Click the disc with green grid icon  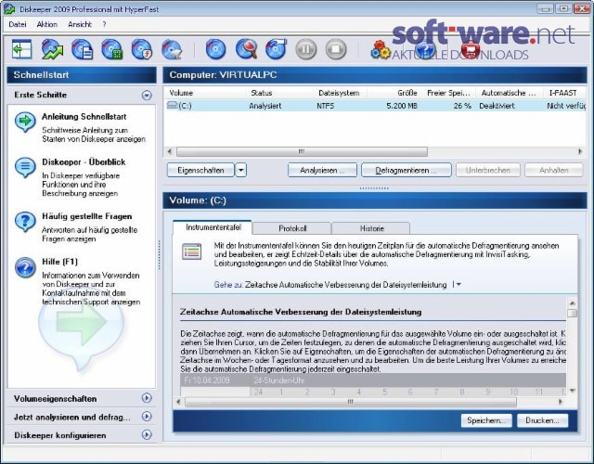[x=112, y=49]
